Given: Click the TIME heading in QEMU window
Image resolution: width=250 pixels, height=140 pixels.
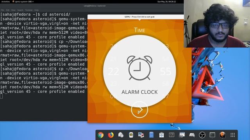Looking at the screenshot, I should click(139, 30).
